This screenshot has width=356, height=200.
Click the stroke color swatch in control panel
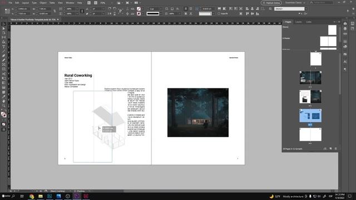(139, 13)
